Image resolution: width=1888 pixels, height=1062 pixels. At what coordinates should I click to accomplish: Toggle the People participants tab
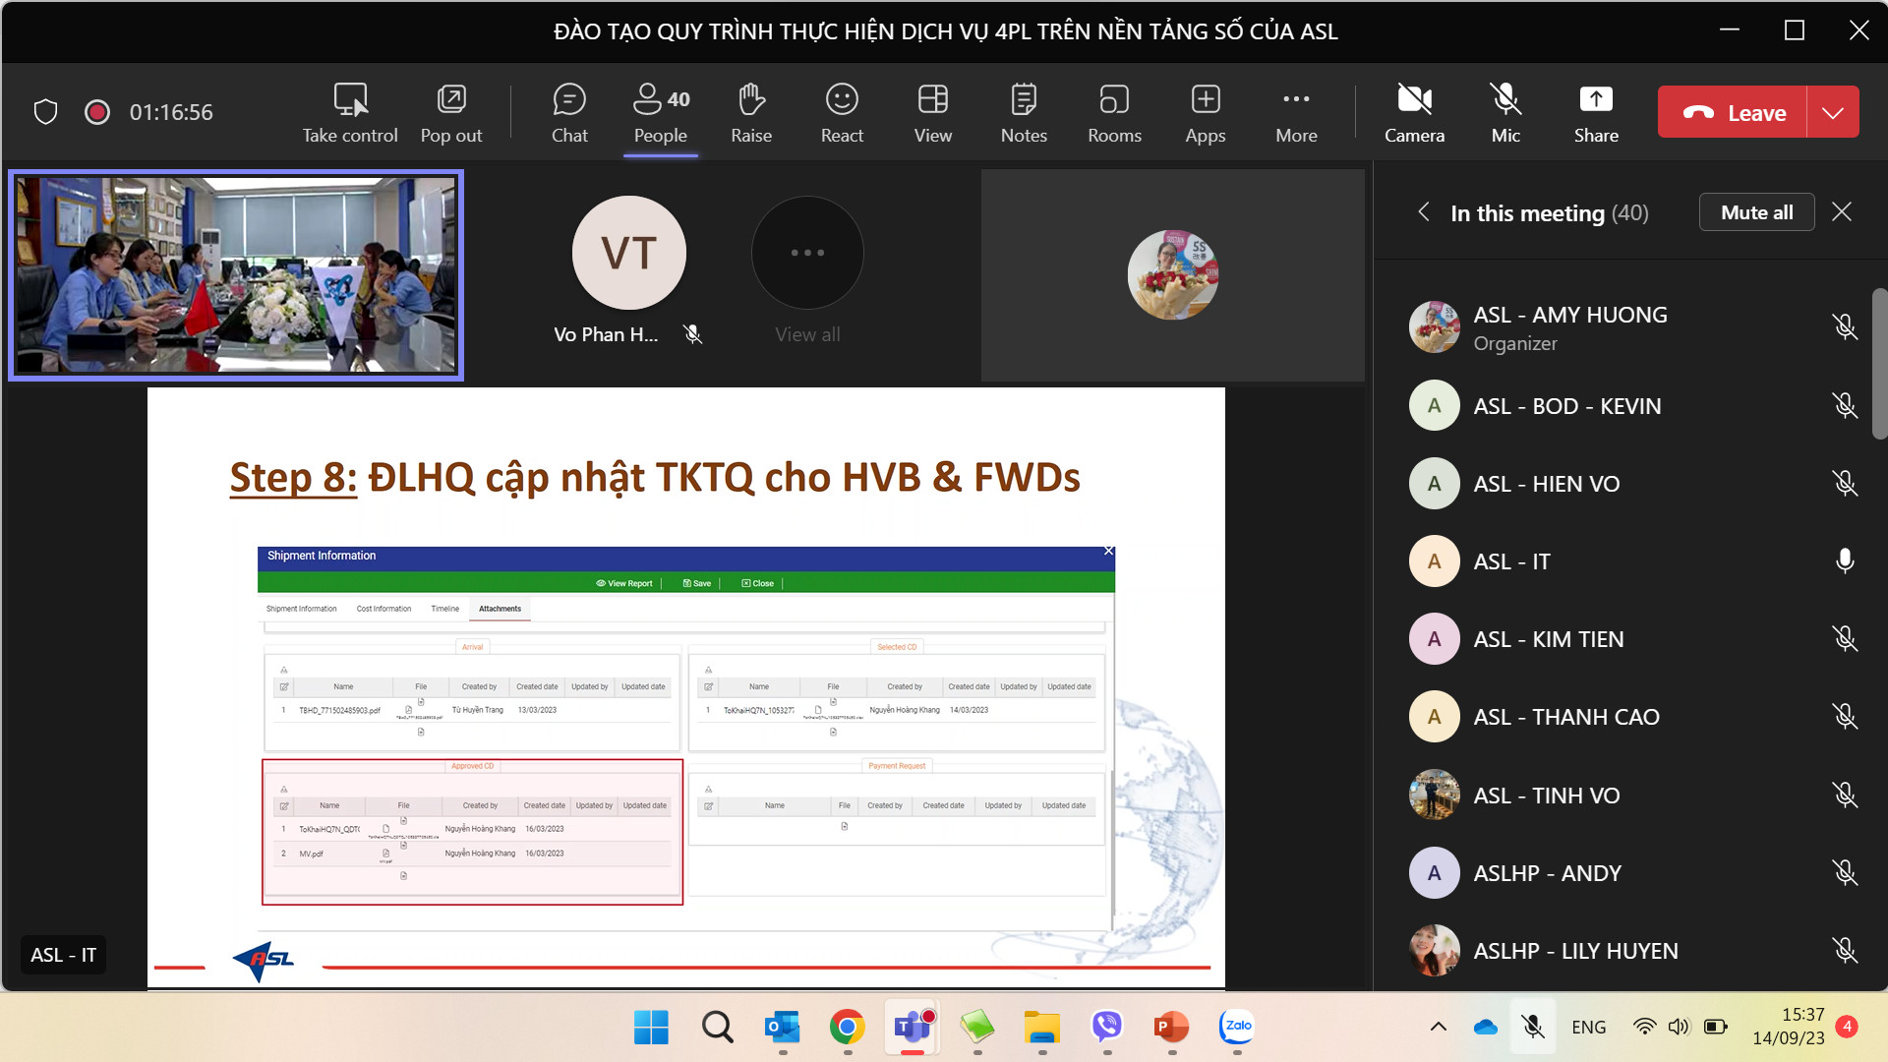click(660, 112)
